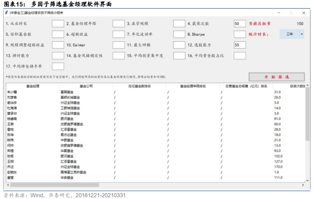Click the 91.0 value in the table
314x199 pixels.
(x=277, y=119)
